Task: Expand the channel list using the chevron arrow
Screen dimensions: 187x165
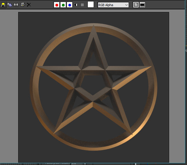Action: click(x=127, y=5)
